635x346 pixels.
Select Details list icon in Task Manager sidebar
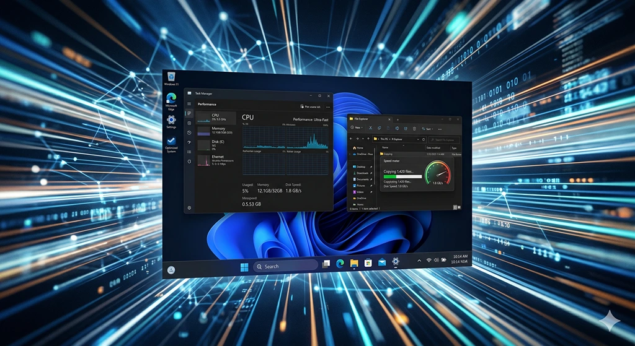[x=189, y=152]
